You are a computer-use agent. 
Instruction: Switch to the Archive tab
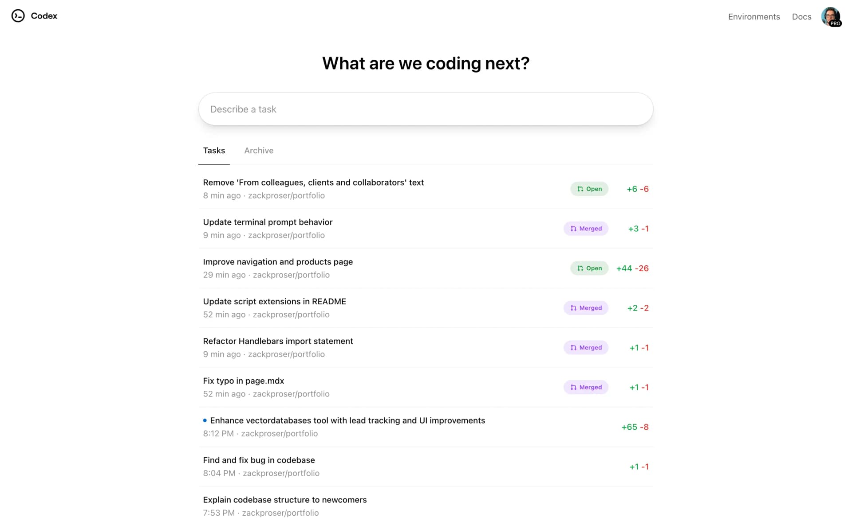pos(259,151)
